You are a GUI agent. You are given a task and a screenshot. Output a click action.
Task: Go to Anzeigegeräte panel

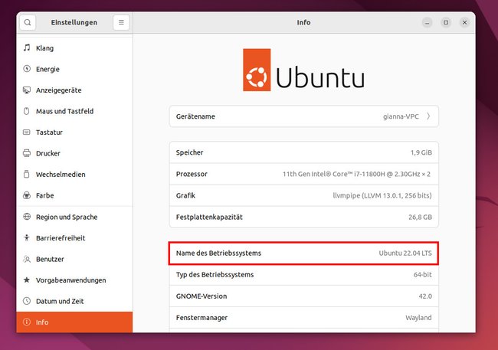pyautogui.click(x=74, y=90)
